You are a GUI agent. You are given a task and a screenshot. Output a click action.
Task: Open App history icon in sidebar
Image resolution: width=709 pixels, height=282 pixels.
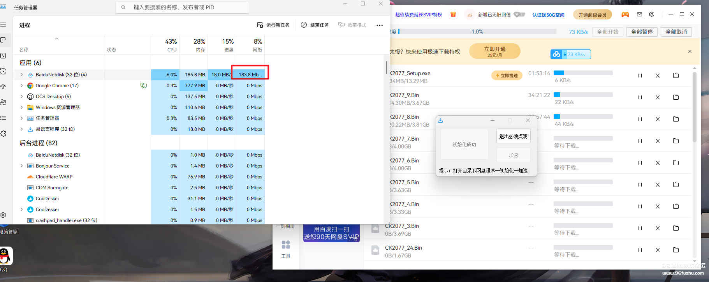(x=3, y=71)
